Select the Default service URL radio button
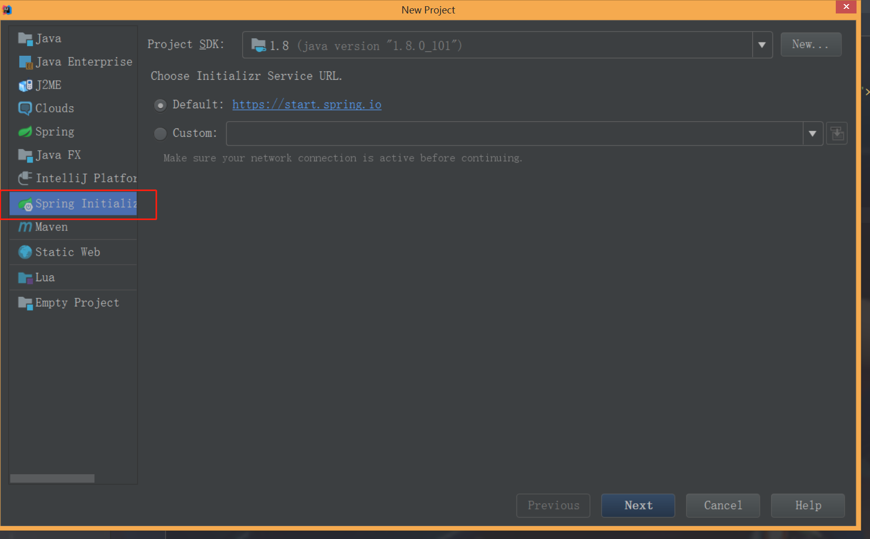Viewport: 870px width, 539px height. pos(160,105)
